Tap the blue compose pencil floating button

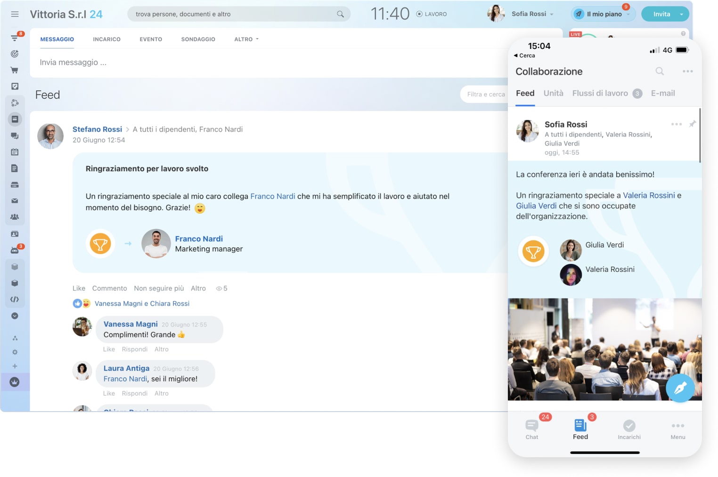[x=680, y=388]
